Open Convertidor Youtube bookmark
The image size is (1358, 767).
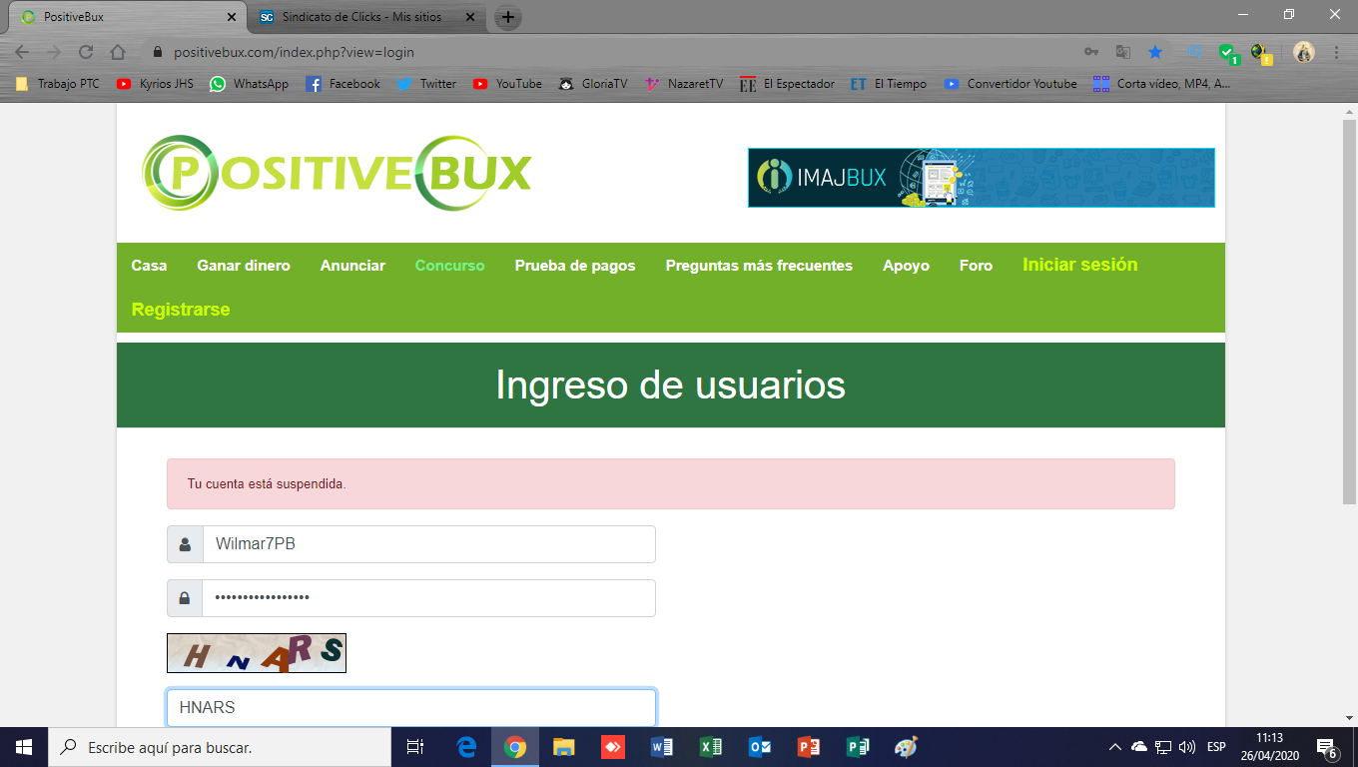coord(1011,84)
